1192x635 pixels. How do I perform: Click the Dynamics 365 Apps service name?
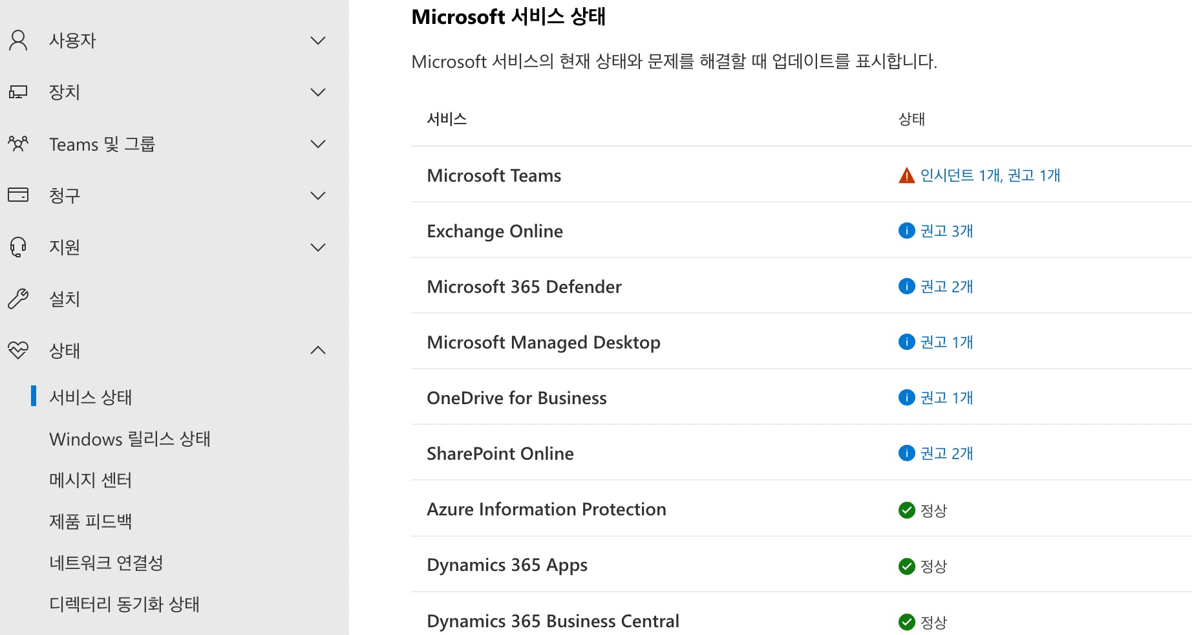(x=507, y=565)
